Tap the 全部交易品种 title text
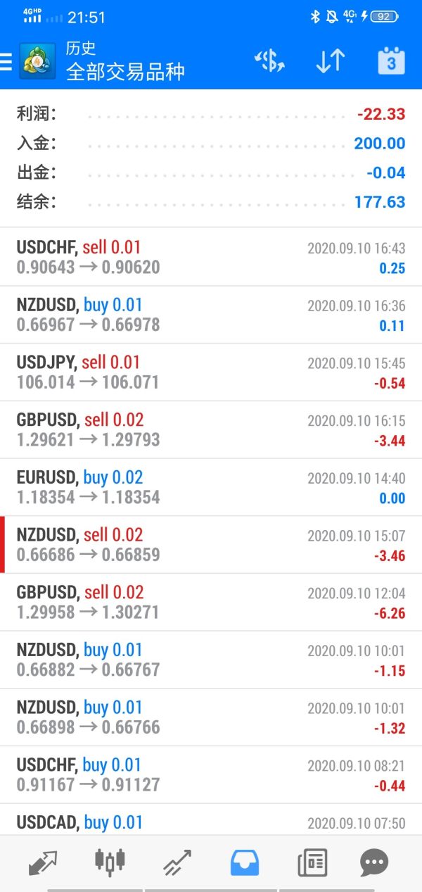 125,72
